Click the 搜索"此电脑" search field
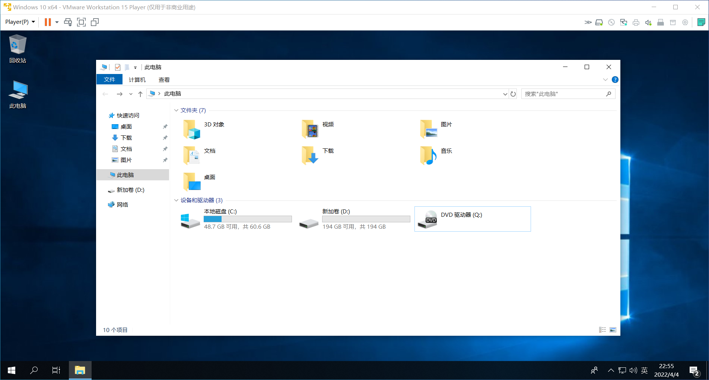The image size is (709, 380). tap(568, 94)
